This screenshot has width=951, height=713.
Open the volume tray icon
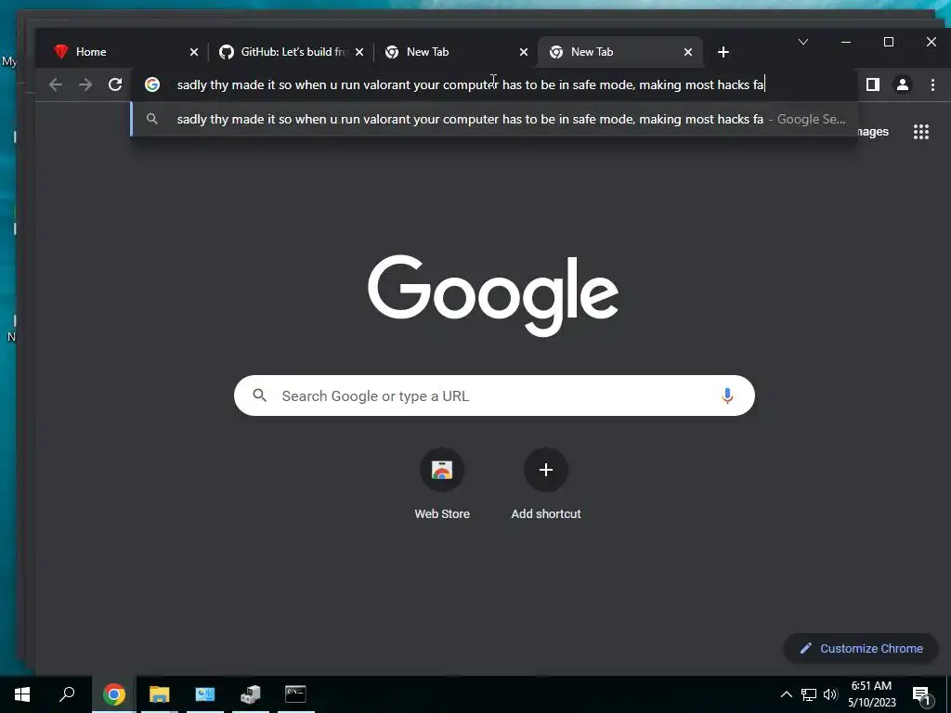[830, 694]
